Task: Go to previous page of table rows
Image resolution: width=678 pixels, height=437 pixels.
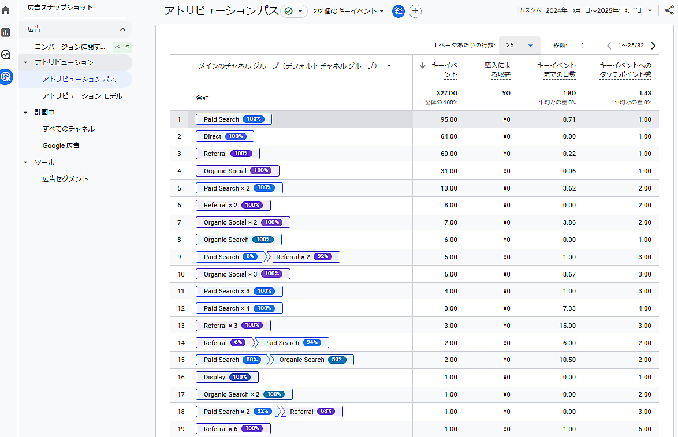Action: 609,46
